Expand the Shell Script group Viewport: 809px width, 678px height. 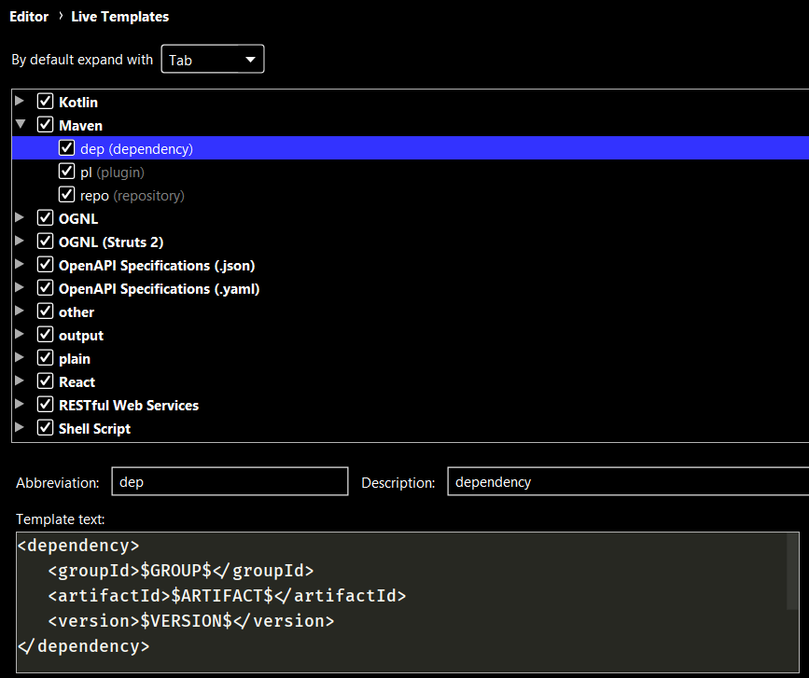(x=21, y=428)
